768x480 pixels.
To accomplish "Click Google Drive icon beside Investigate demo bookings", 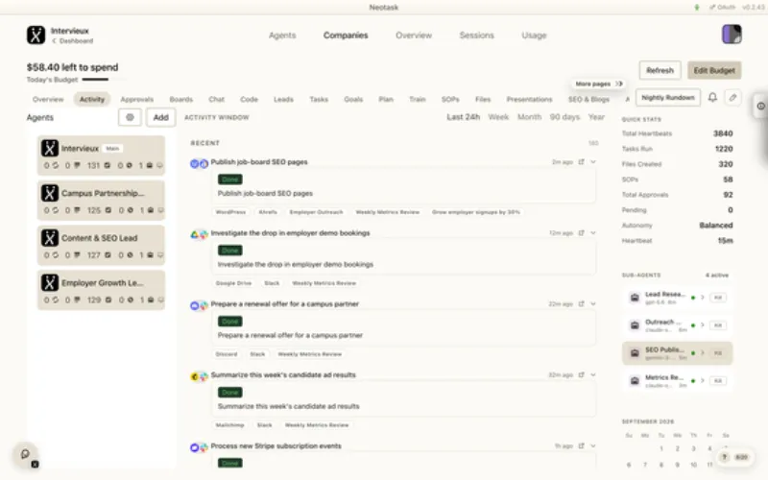I will (195, 234).
